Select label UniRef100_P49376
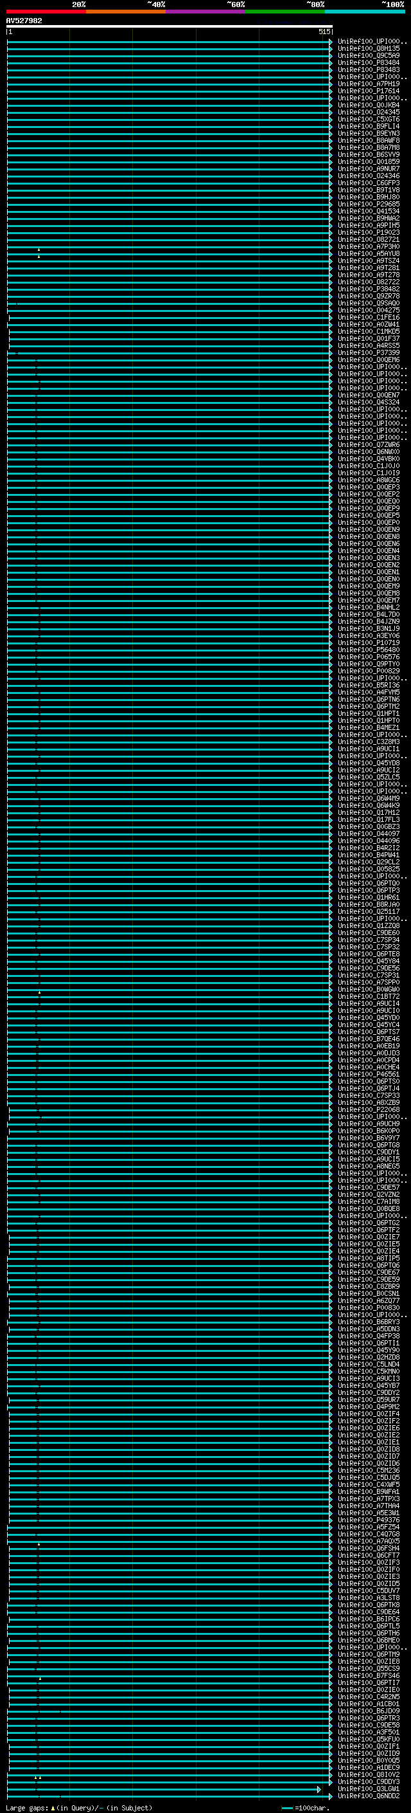Viewport: 411px width, 1813px height. [369, 1520]
